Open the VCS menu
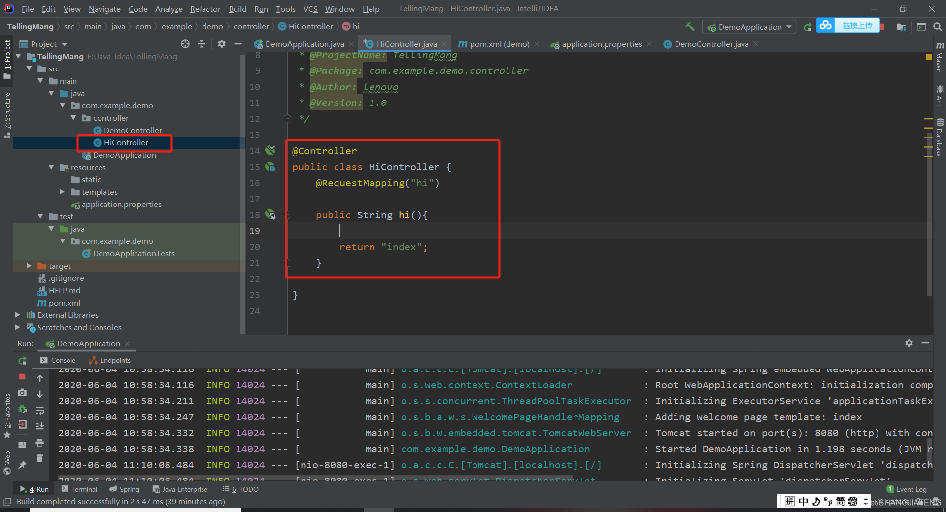The height and width of the screenshot is (512, 946). click(x=310, y=9)
